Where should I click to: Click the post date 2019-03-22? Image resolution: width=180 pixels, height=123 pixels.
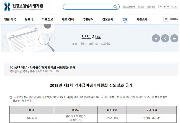45,71
